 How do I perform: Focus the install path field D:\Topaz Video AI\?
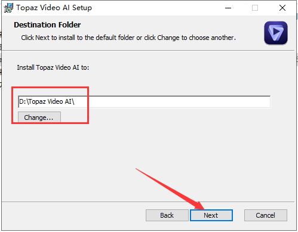[144, 101]
